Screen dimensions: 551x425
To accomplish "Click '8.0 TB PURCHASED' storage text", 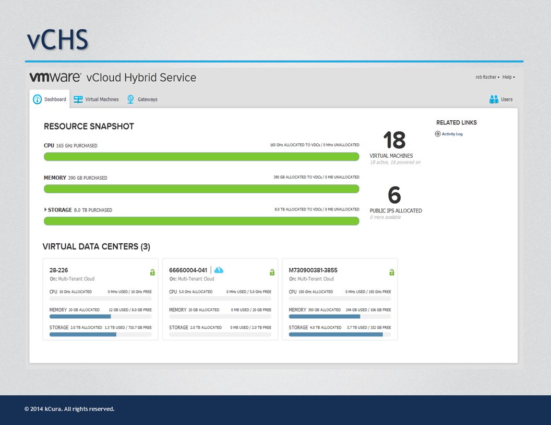I will tap(93, 210).
